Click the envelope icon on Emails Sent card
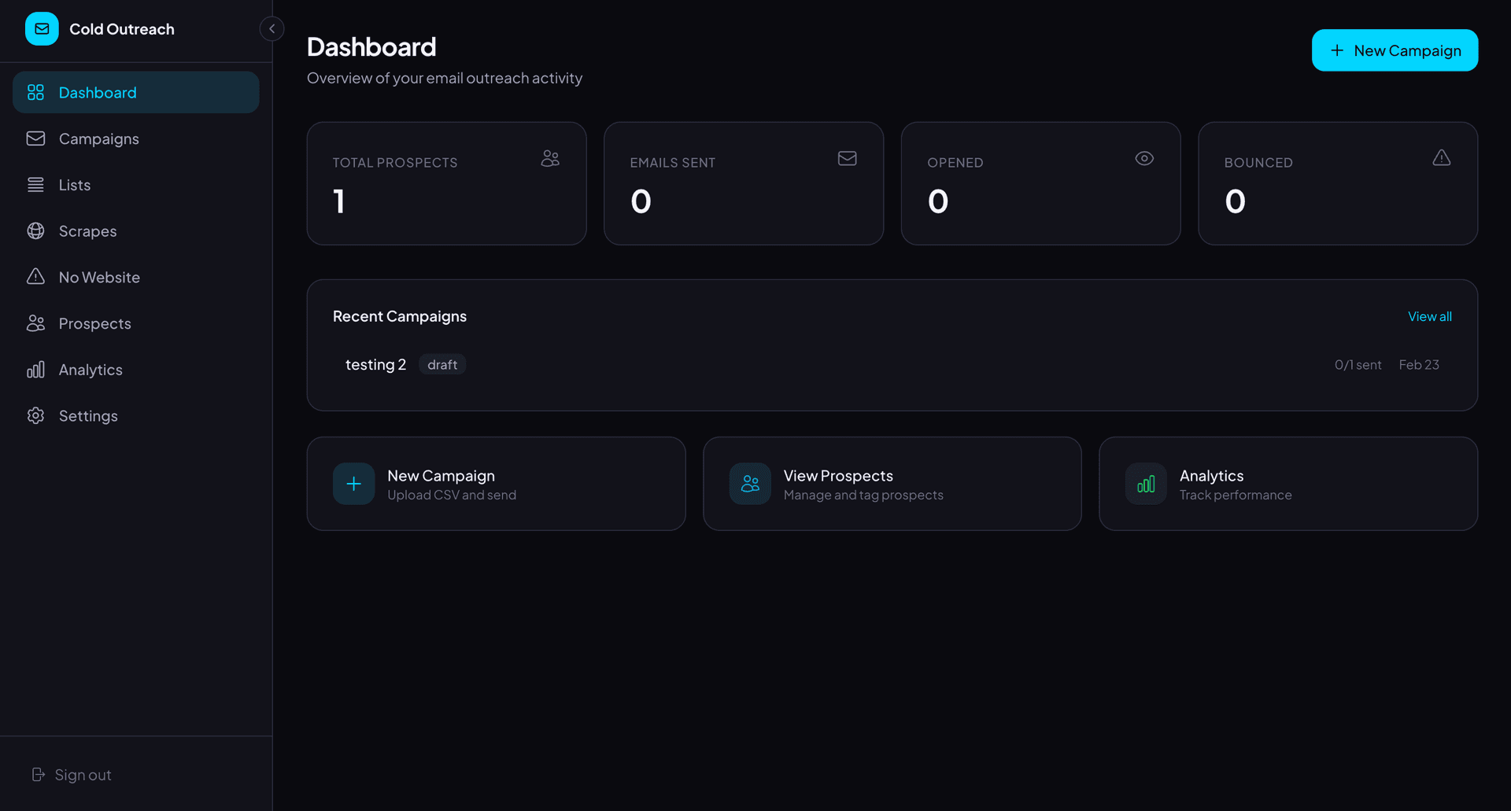The width and height of the screenshot is (1511, 811). coord(847,159)
